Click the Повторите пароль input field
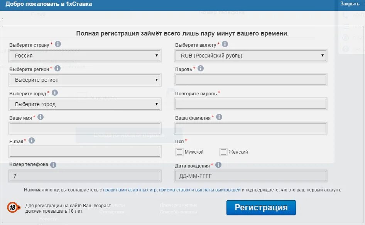 [x=250, y=104]
